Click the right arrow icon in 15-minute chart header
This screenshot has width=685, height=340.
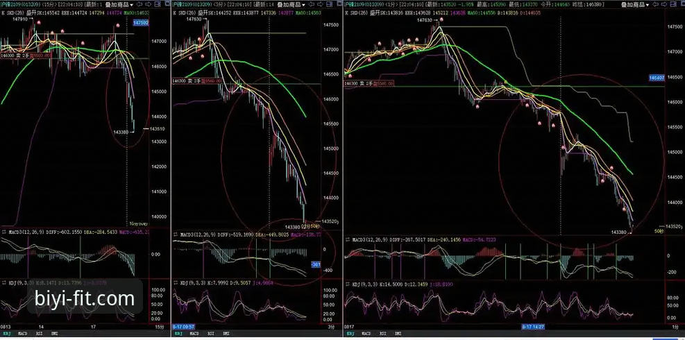[148, 4]
